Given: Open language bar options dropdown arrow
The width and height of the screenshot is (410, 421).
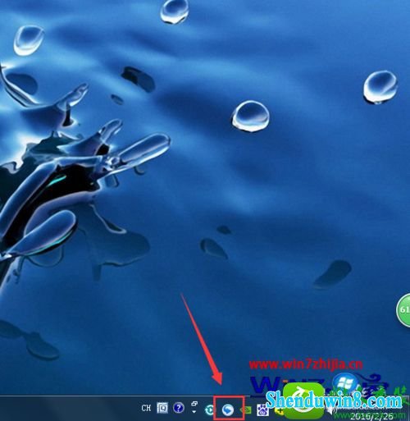Looking at the screenshot, I should [x=194, y=411].
